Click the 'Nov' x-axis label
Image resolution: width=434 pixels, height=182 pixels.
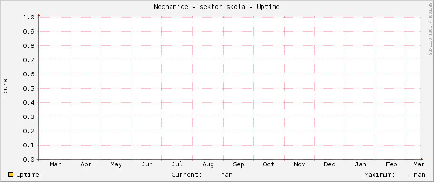coord(300,164)
